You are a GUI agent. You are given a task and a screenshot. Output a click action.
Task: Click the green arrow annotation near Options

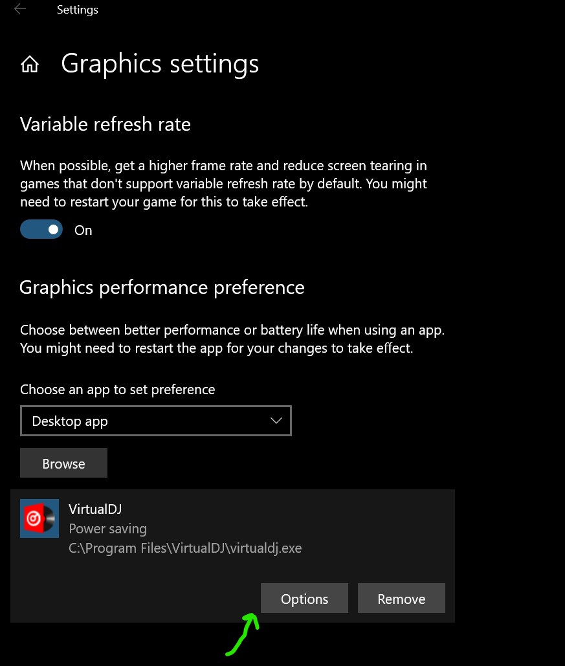coord(243,634)
